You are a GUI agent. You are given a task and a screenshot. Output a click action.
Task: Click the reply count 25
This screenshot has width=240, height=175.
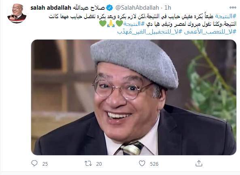click(x=45, y=164)
